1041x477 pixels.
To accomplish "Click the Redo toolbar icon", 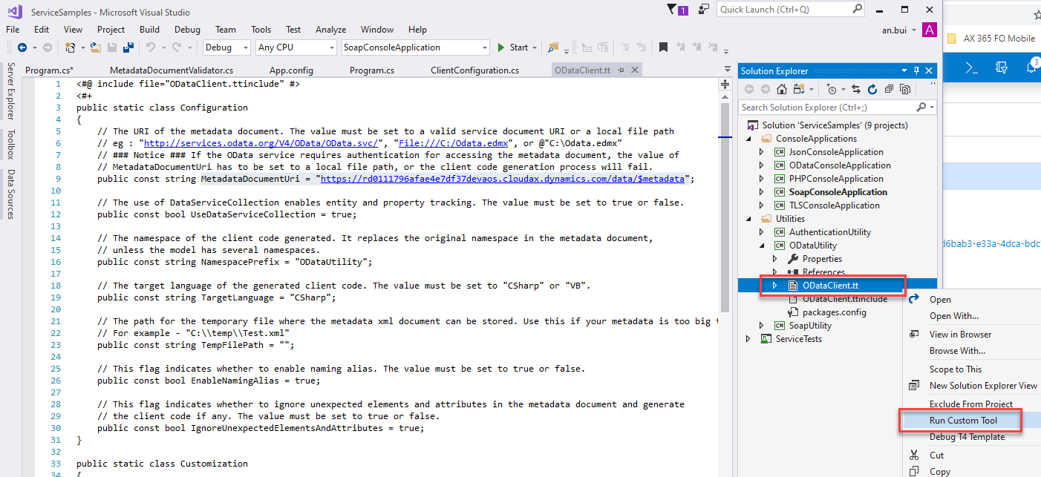I will click(176, 47).
